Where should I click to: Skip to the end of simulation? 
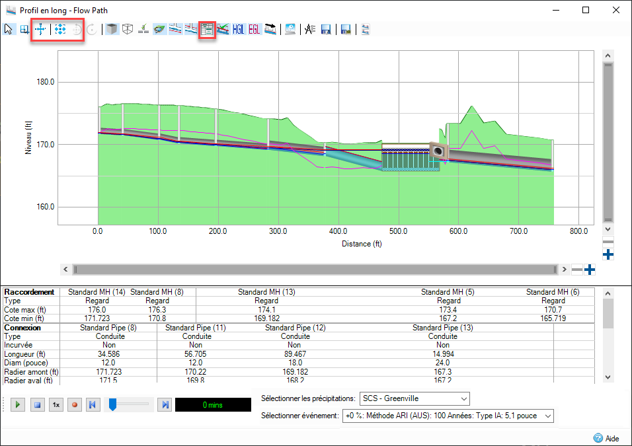(165, 404)
